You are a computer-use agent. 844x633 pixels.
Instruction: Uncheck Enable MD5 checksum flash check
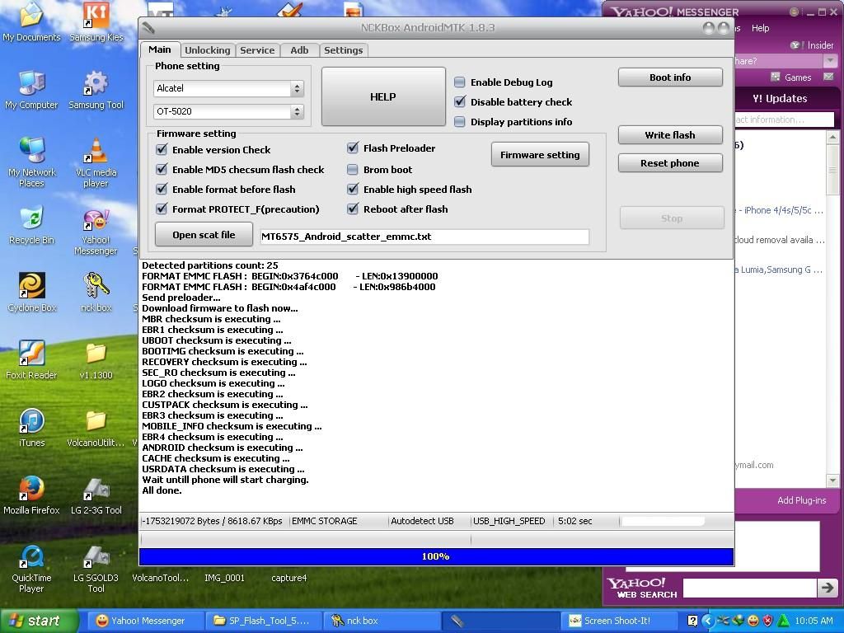pyautogui.click(x=162, y=170)
